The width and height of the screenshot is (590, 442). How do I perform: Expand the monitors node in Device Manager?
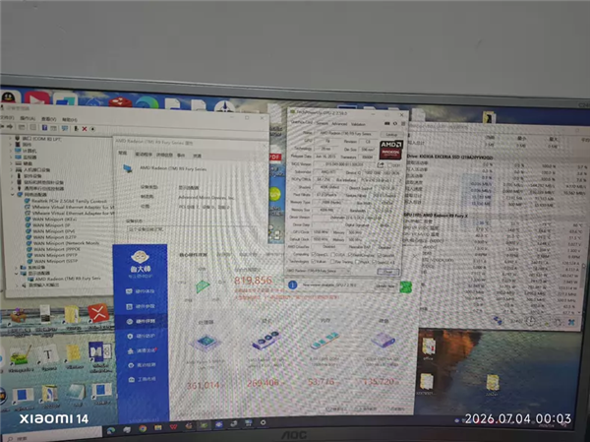pos(11,158)
